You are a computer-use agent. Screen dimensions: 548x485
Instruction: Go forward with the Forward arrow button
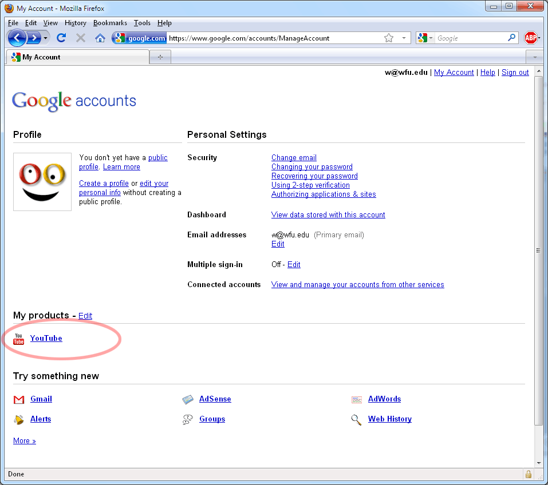(x=34, y=38)
